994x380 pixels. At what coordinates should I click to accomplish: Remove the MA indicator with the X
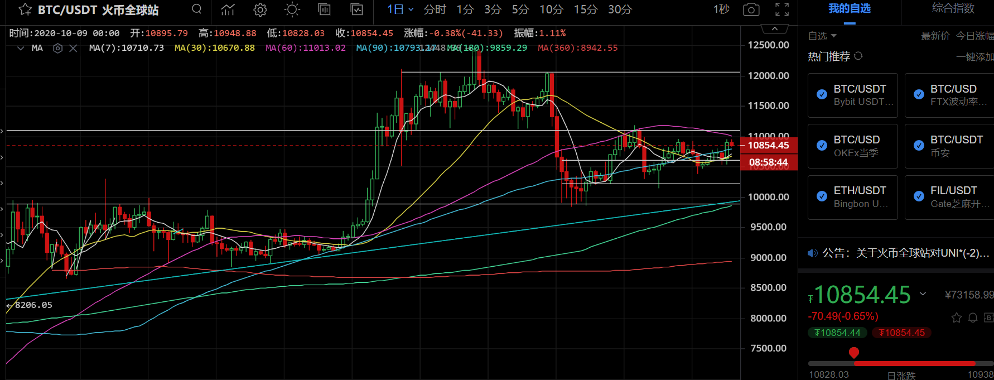tap(73, 48)
